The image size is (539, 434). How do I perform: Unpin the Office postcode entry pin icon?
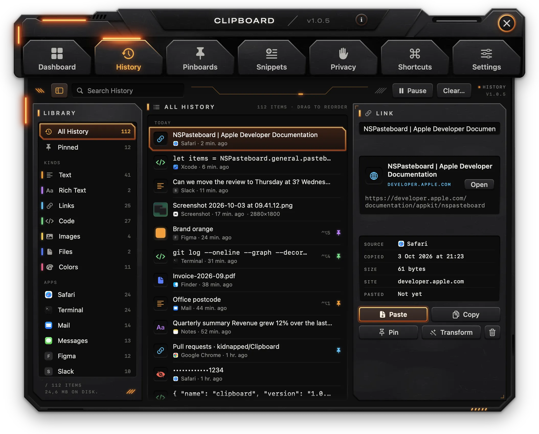click(x=338, y=303)
